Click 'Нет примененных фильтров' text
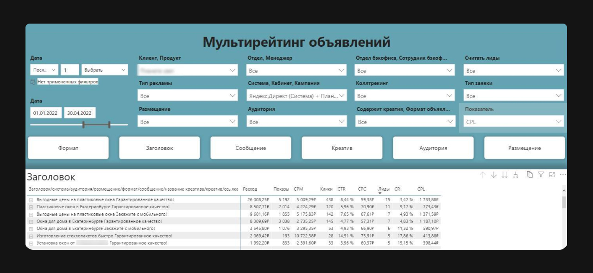 (x=68, y=82)
